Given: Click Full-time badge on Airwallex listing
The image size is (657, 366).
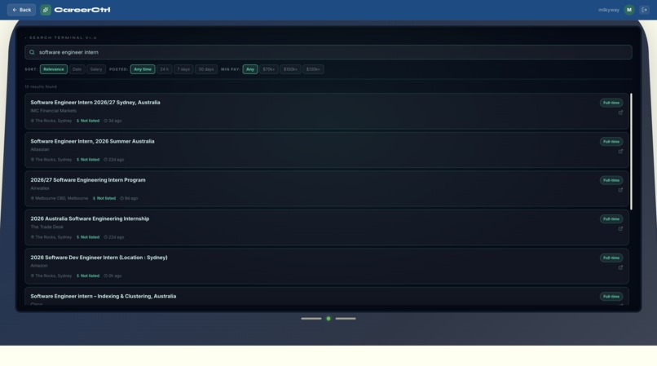Looking at the screenshot, I should pyautogui.click(x=611, y=180).
